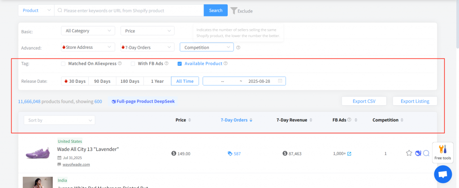The image size is (459, 188).
Task: Click the Export CSV button
Action: 364,101
